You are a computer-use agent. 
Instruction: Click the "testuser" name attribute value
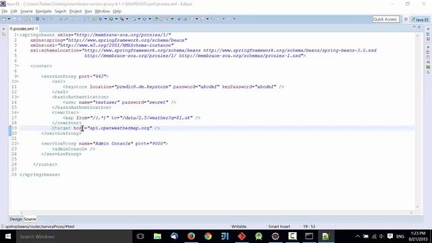click(107, 102)
